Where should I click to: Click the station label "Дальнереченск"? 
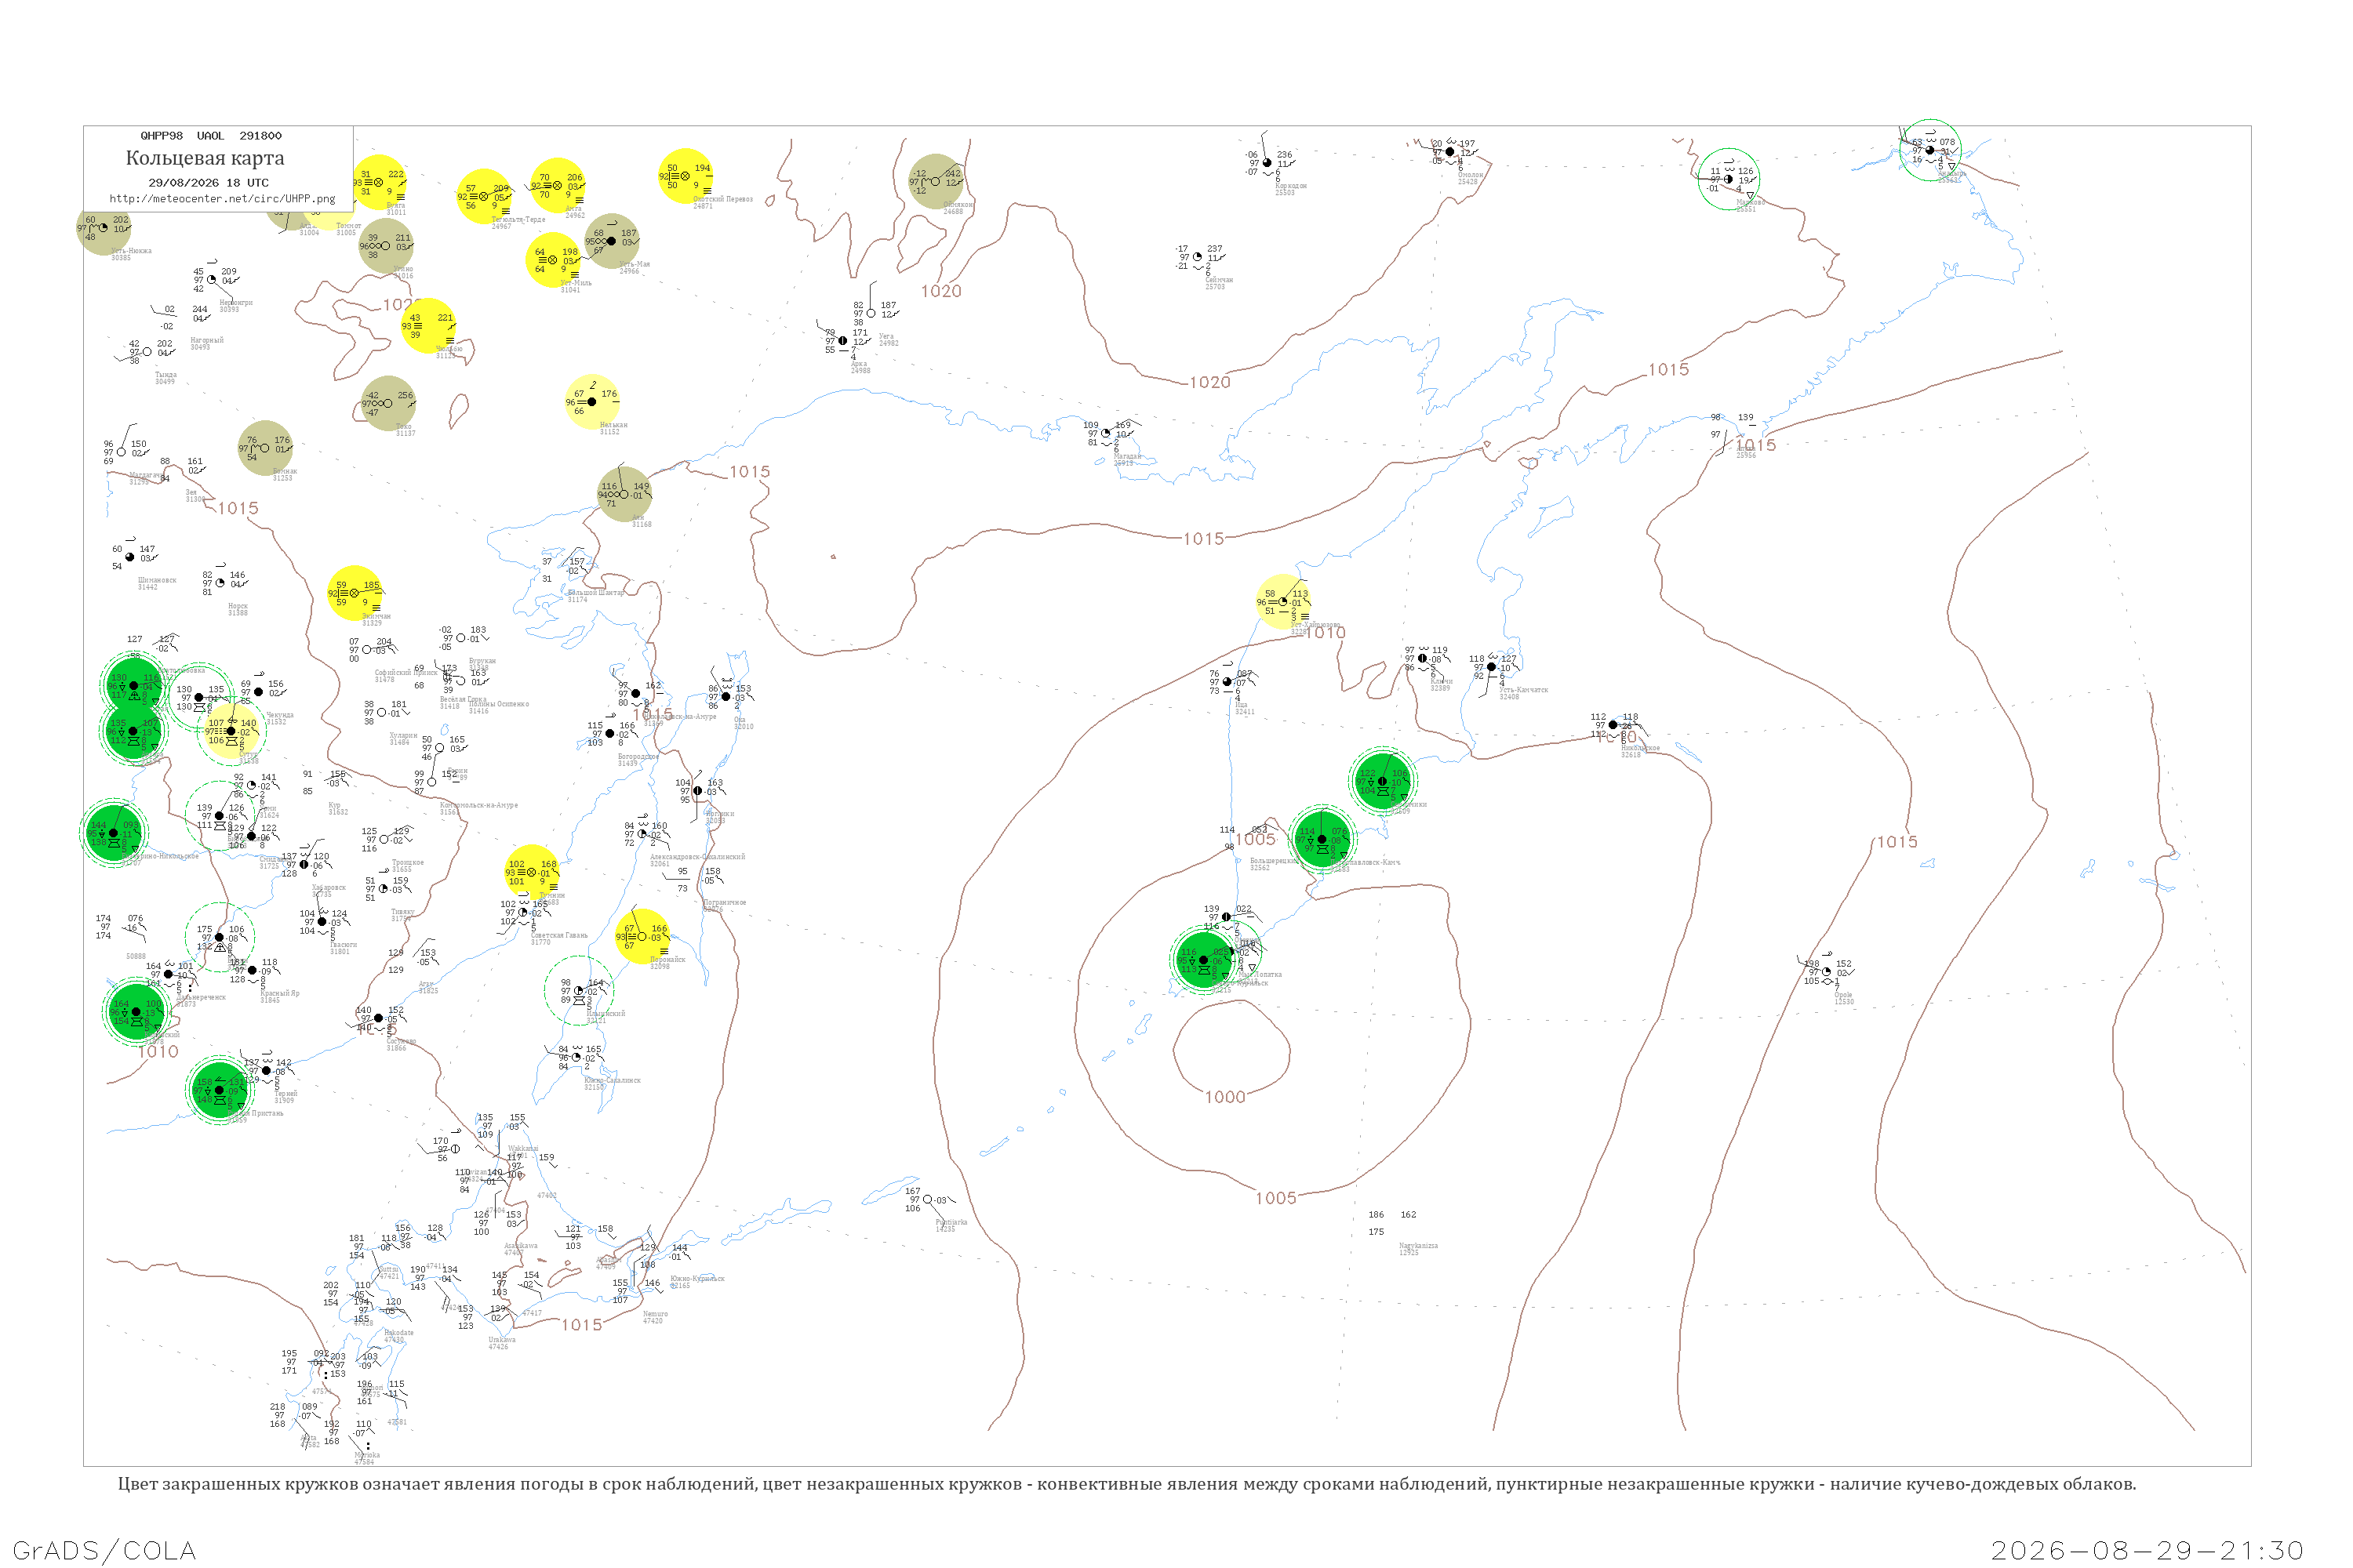(201, 997)
